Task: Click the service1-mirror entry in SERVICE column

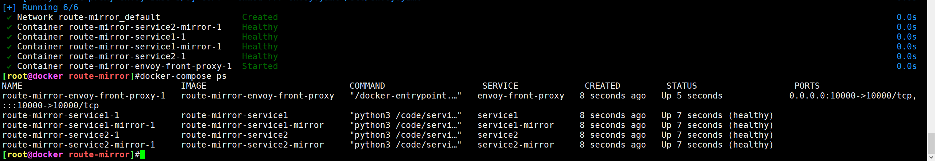Action: [516, 125]
